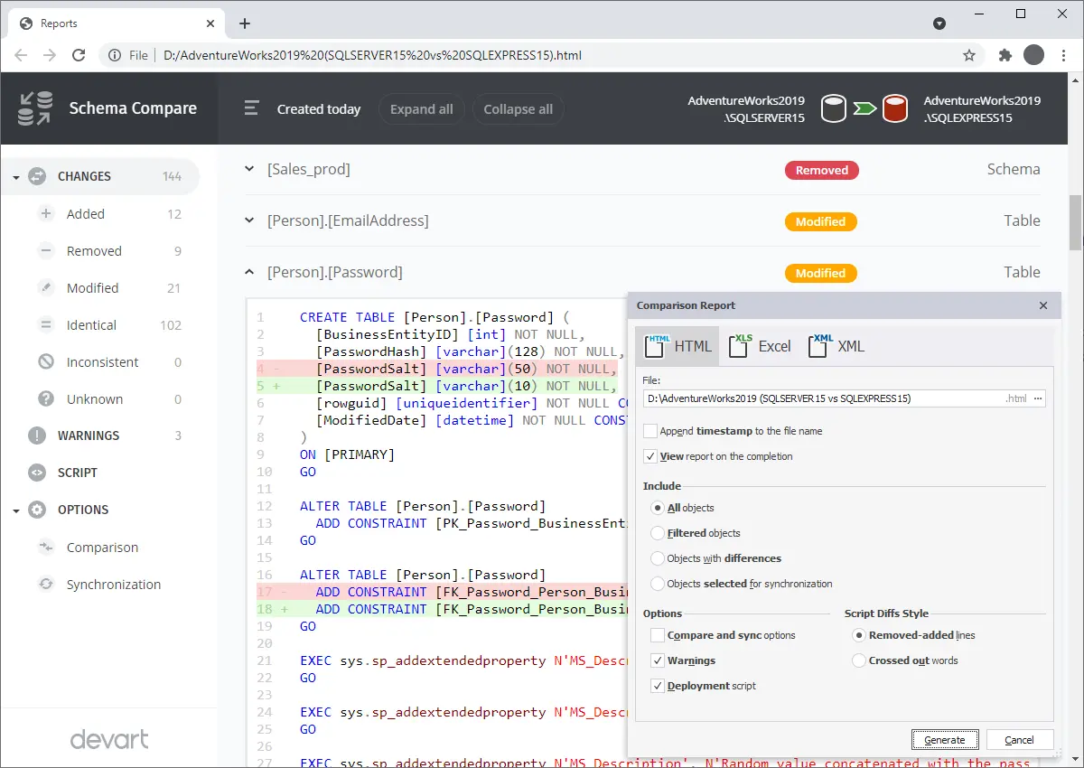Click the browser extensions puzzle icon
This screenshot has width=1084, height=768.
pos(1005,55)
